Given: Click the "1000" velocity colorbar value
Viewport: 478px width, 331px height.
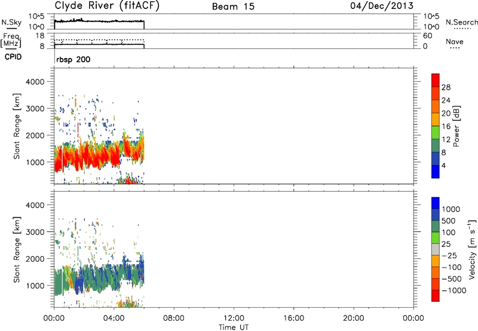Looking at the screenshot, I should click(451, 209).
